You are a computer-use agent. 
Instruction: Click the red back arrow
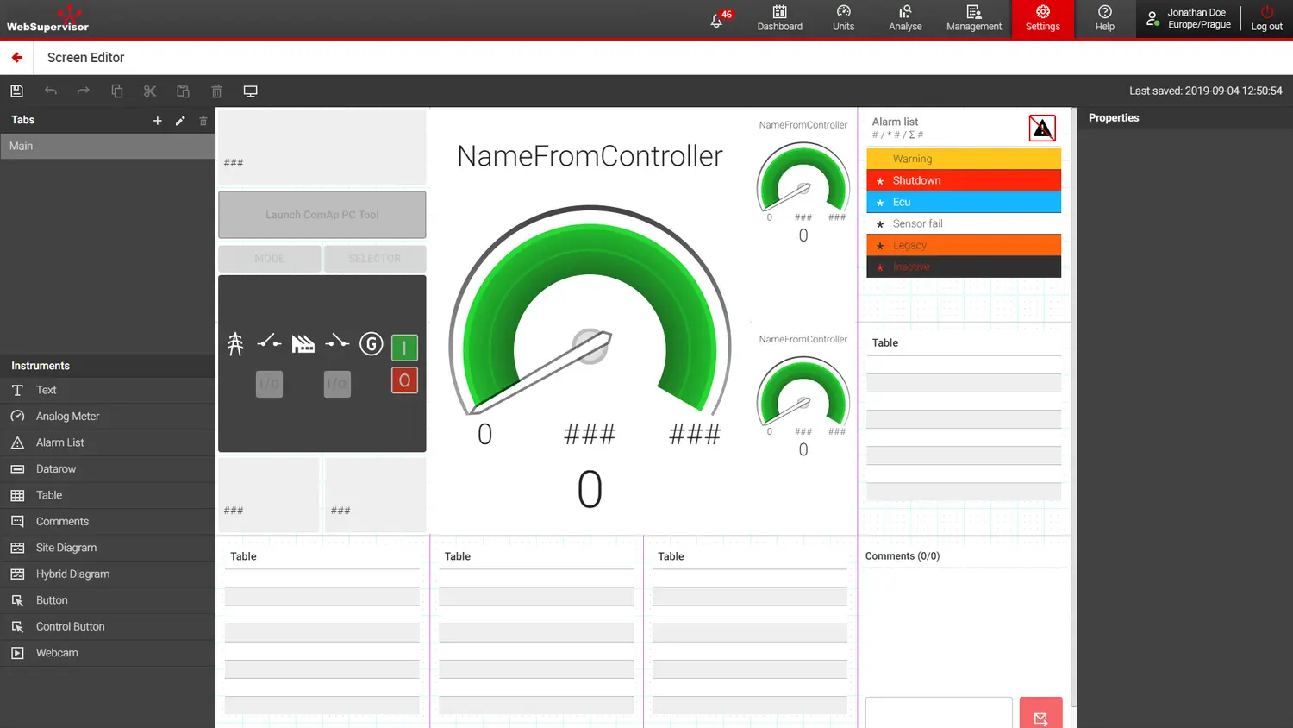[x=16, y=58]
